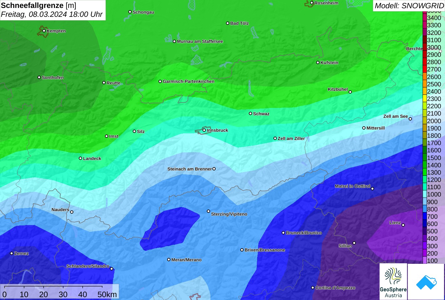Click the Landeck marker dot
Image resolution: width=445 pixels, height=300 pixels.
(80, 158)
